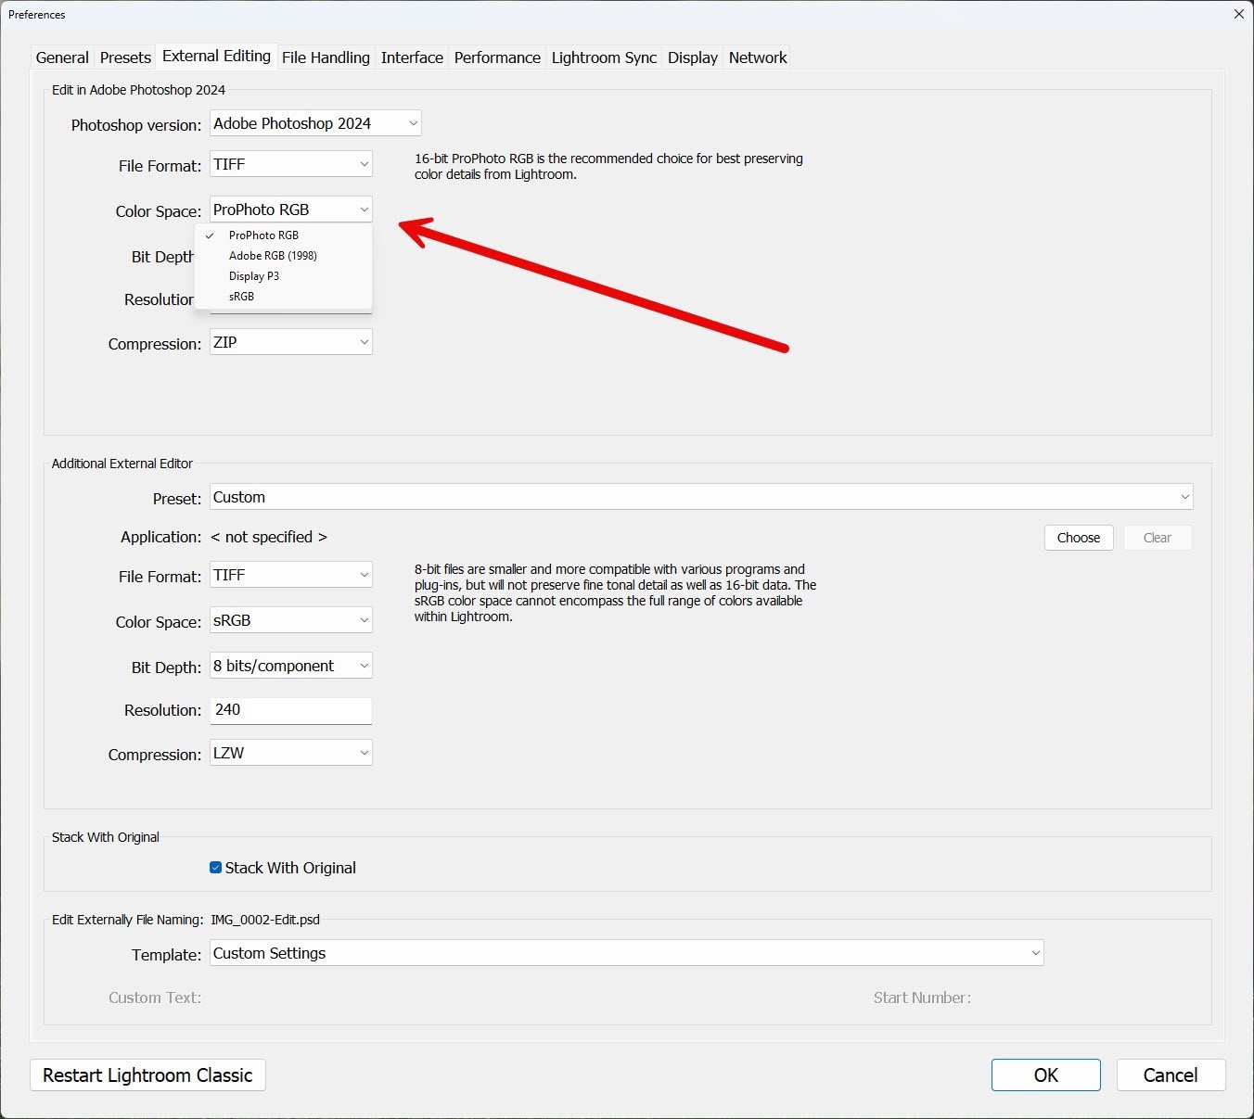Open the Photoshop version dropdown
This screenshot has width=1254, height=1119.
coord(315,123)
